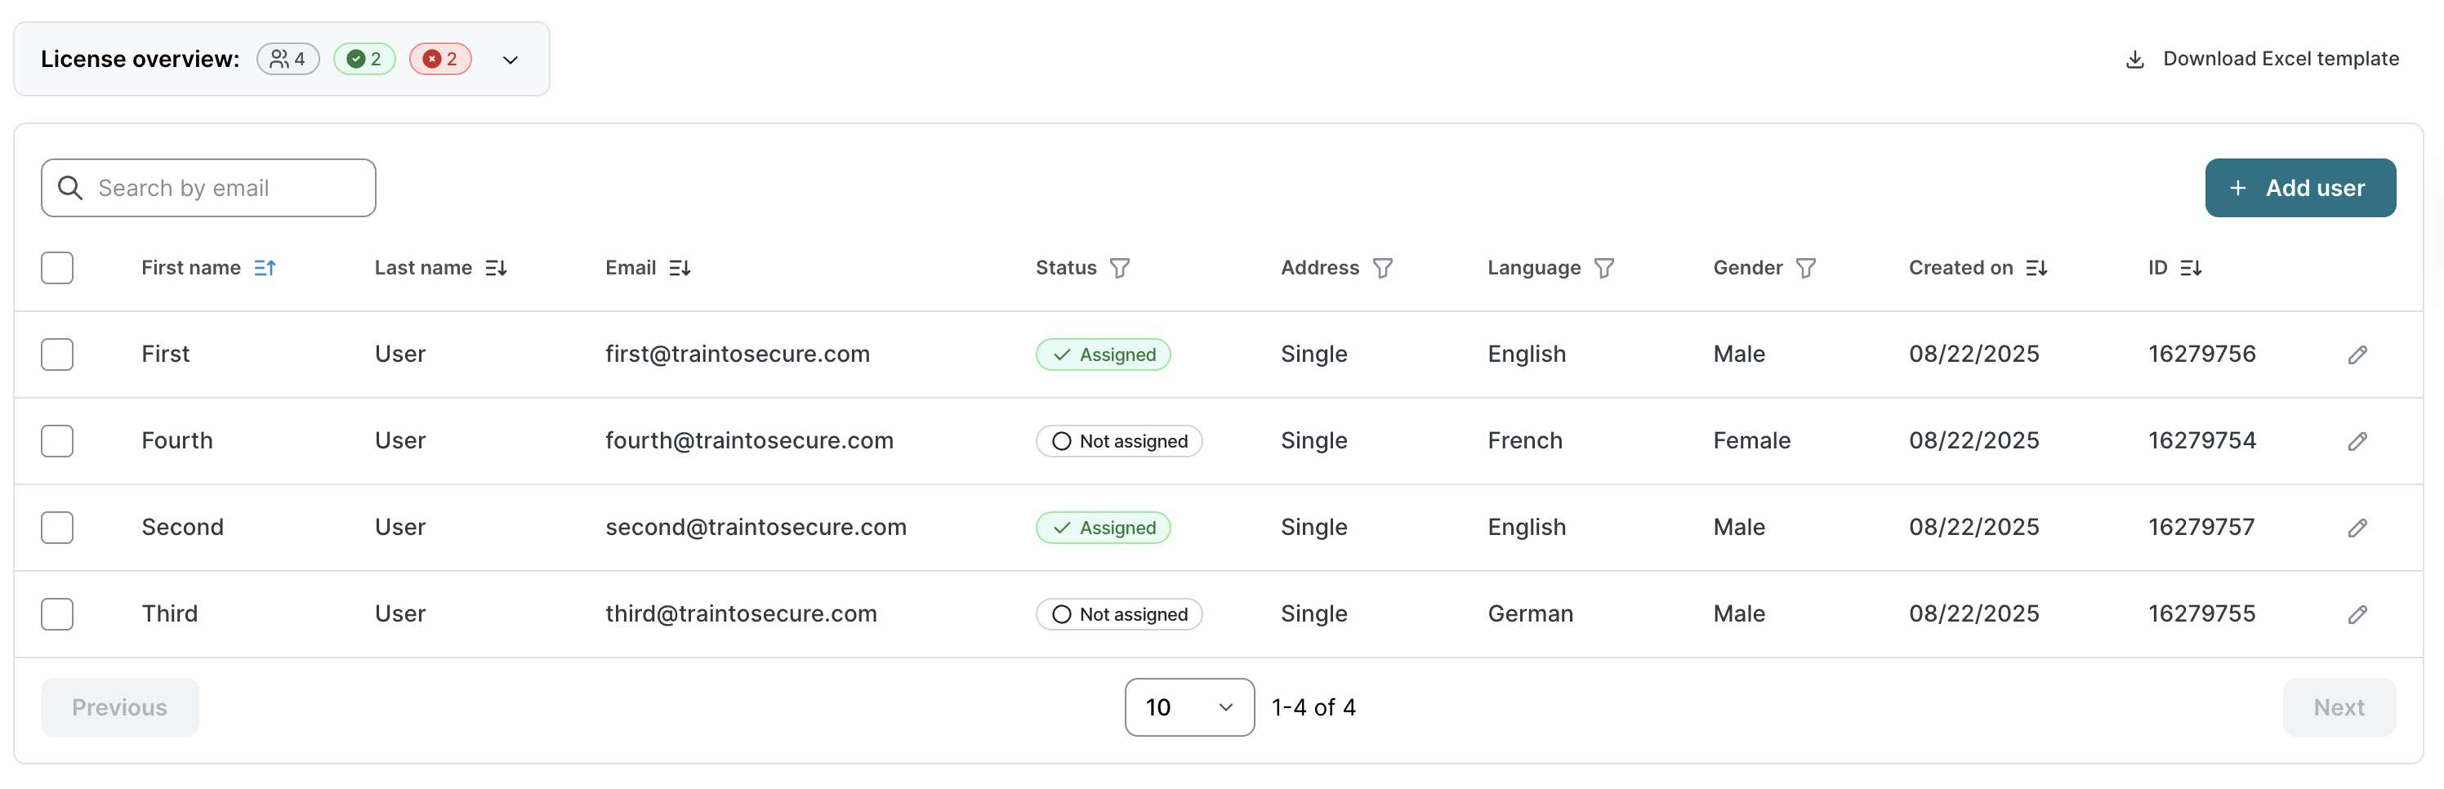Open the Status filter icon
This screenshot has width=2444, height=789.
[1120, 269]
